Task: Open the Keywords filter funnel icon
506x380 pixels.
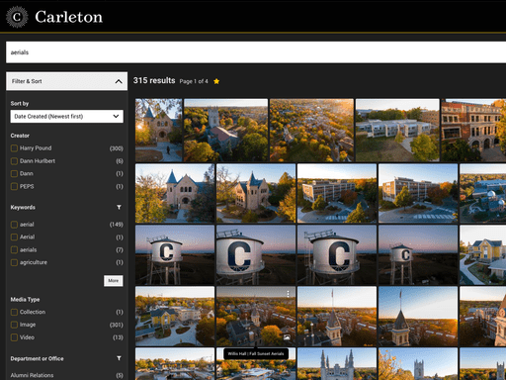Action: click(x=119, y=207)
